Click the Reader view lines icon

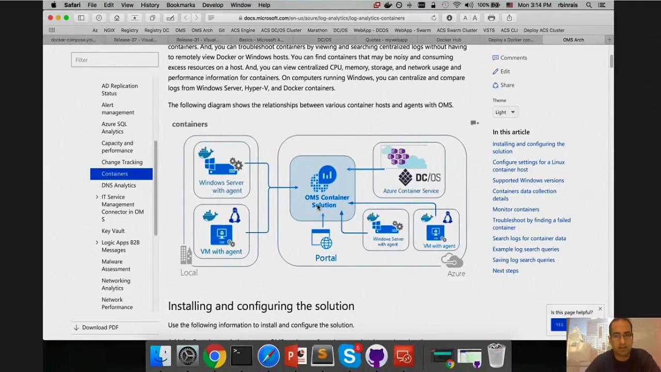tap(211, 18)
